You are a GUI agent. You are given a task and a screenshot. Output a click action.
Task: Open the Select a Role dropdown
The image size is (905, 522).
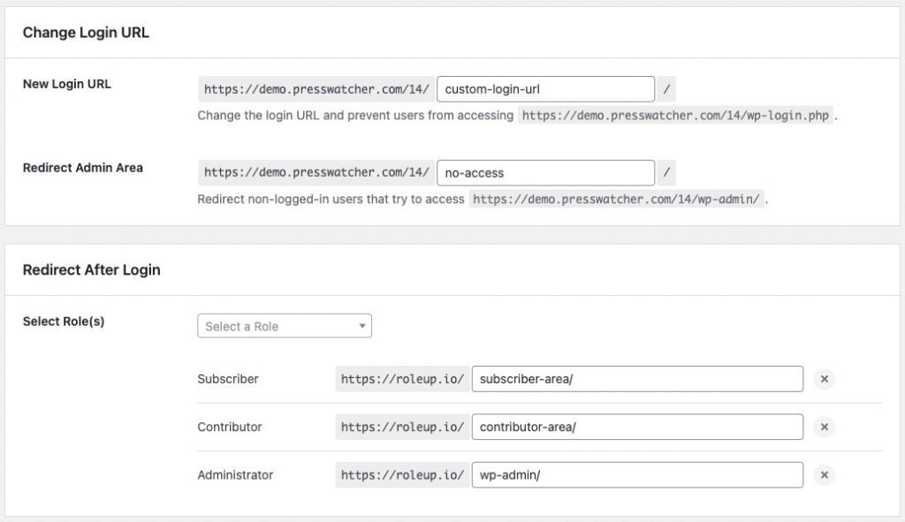[285, 326]
